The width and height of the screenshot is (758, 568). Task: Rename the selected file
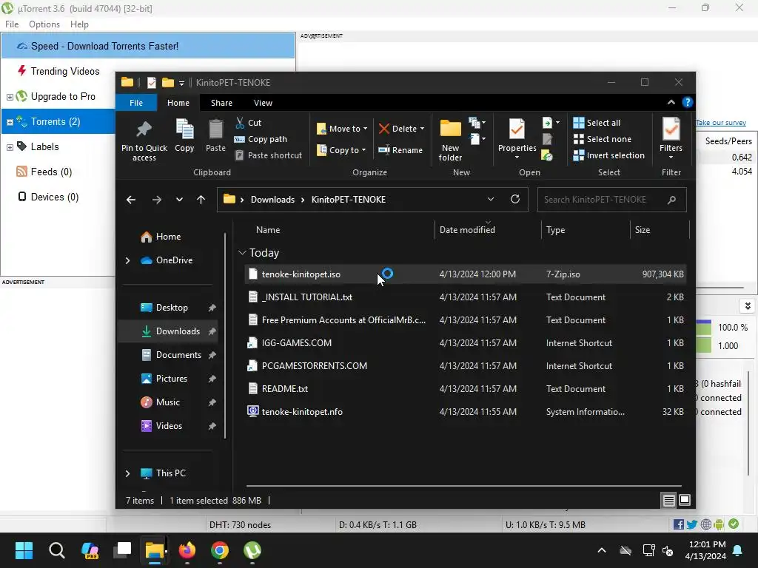[x=400, y=150]
